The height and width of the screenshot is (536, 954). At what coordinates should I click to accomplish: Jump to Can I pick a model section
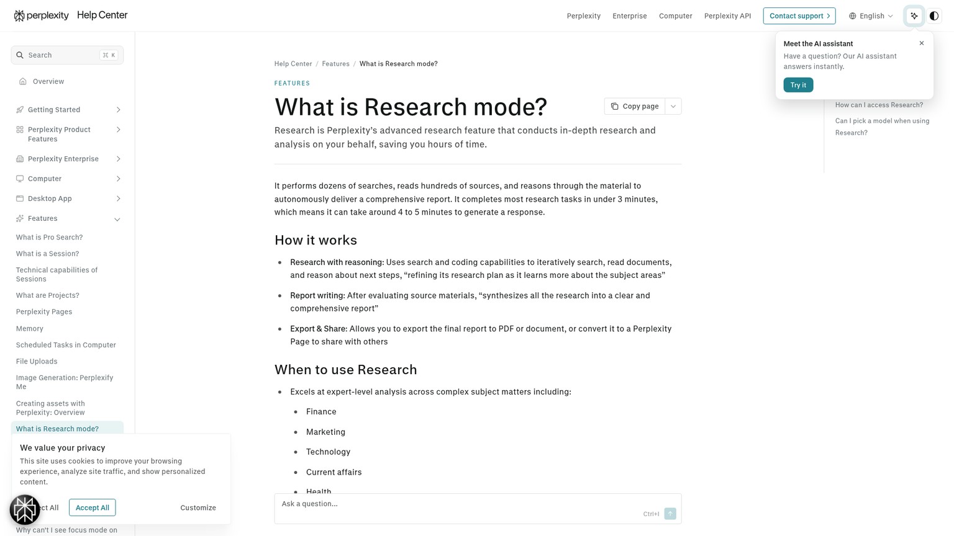click(x=882, y=127)
